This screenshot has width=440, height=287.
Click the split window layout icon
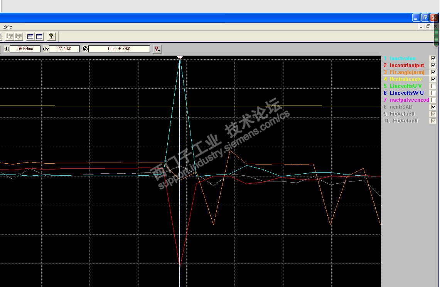[x=30, y=37]
